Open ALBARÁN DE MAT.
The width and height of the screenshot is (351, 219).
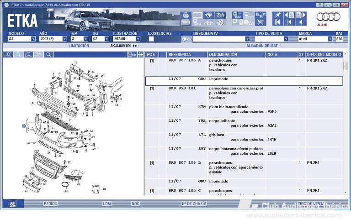click(x=262, y=46)
